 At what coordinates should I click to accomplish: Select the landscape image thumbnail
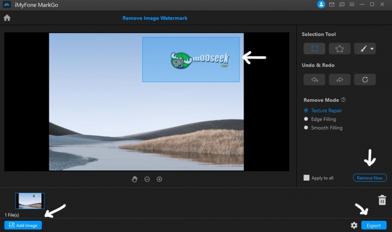click(x=30, y=201)
